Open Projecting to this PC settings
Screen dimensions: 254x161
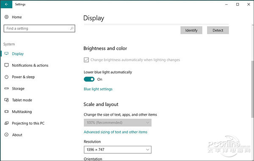[x=28, y=123]
